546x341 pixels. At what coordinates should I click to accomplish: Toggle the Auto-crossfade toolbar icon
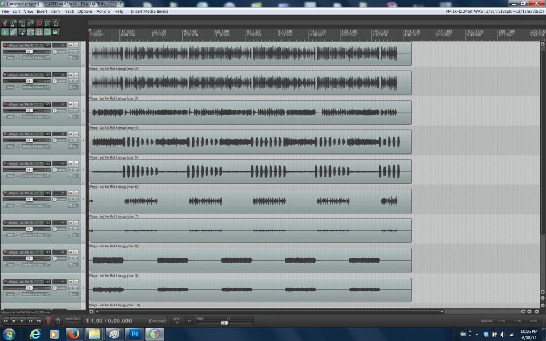5,32
